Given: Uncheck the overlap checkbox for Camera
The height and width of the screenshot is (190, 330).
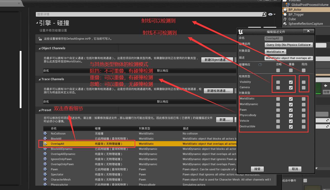Looking at the screenshot, I should 291,88.
